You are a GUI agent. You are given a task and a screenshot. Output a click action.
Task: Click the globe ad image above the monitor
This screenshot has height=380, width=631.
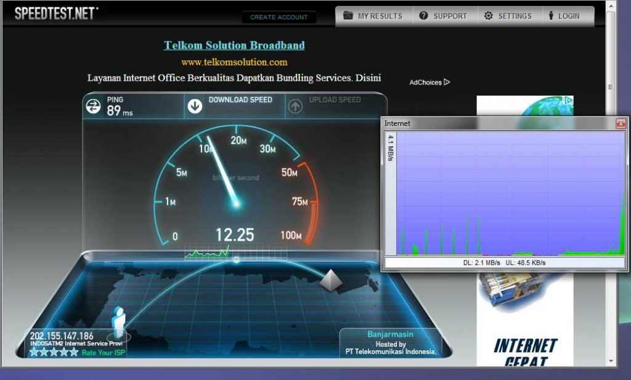(525, 106)
